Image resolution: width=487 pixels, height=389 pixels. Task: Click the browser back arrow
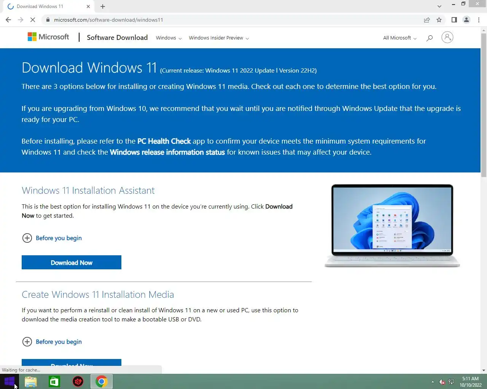[8, 20]
